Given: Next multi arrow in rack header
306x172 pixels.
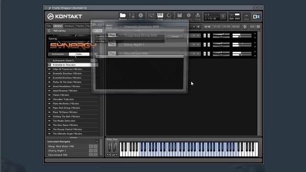Looking at the screenshot, I should click(x=198, y=27).
